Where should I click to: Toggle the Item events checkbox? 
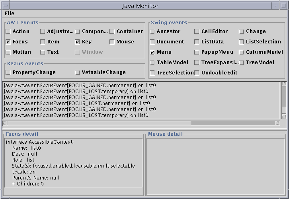click(x=43, y=42)
